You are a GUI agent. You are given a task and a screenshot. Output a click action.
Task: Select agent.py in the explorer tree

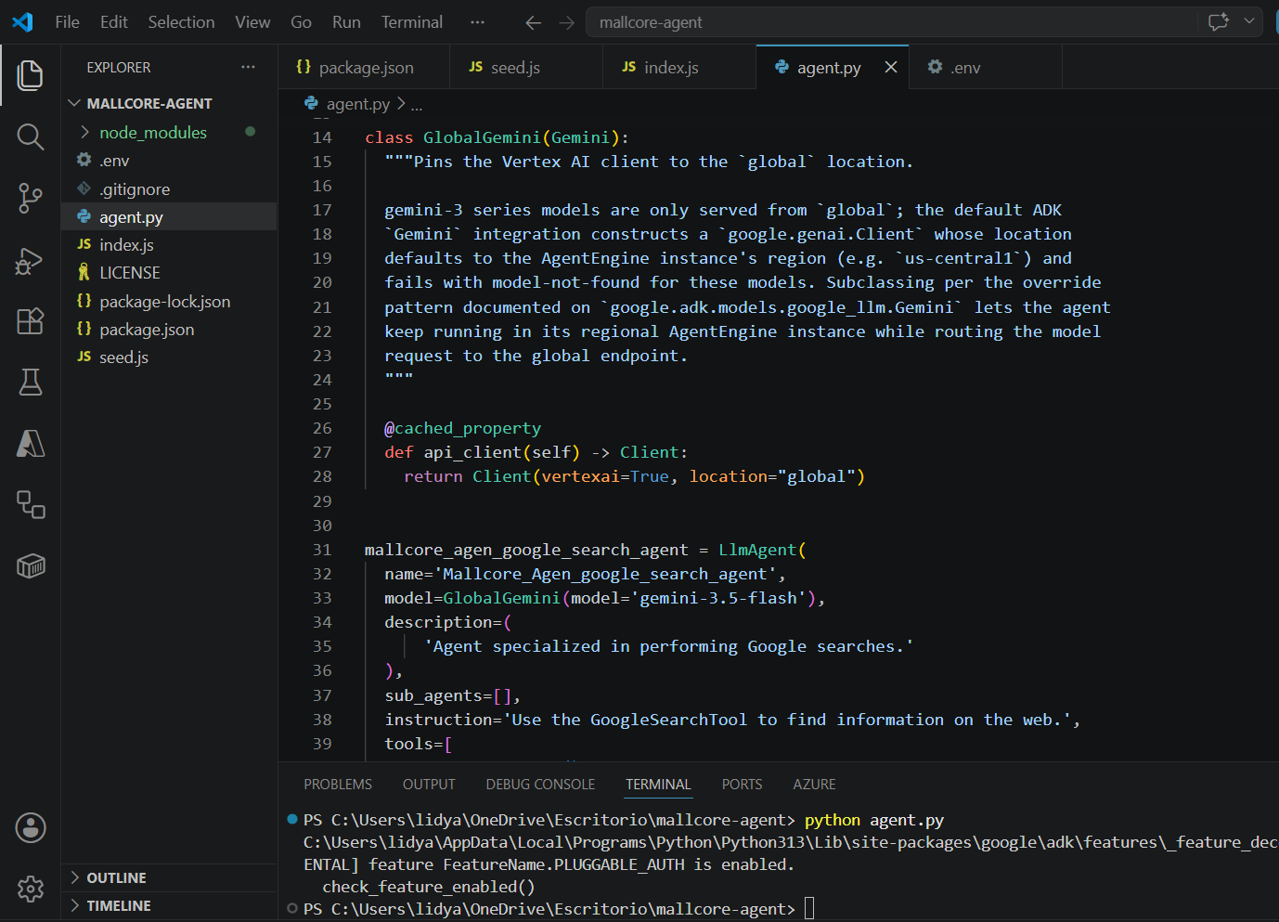(169, 217)
